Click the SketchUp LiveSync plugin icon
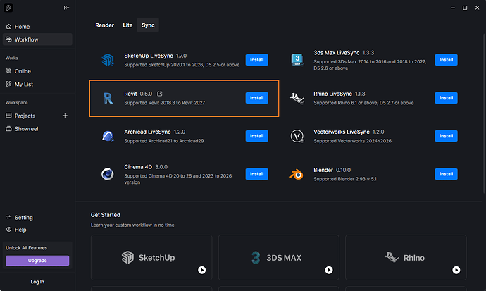The width and height of the screenshot is (486, 291). click(x=108, y=59)
